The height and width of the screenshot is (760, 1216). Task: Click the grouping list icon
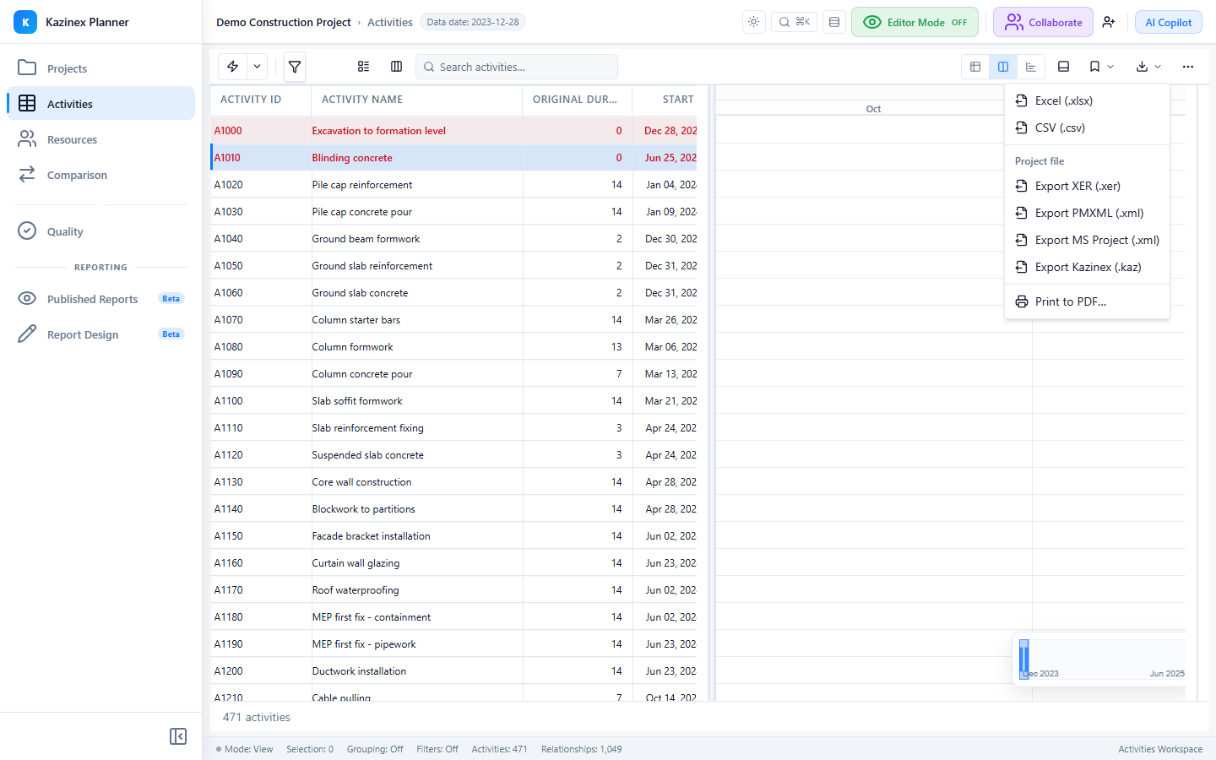coord(363,67)
